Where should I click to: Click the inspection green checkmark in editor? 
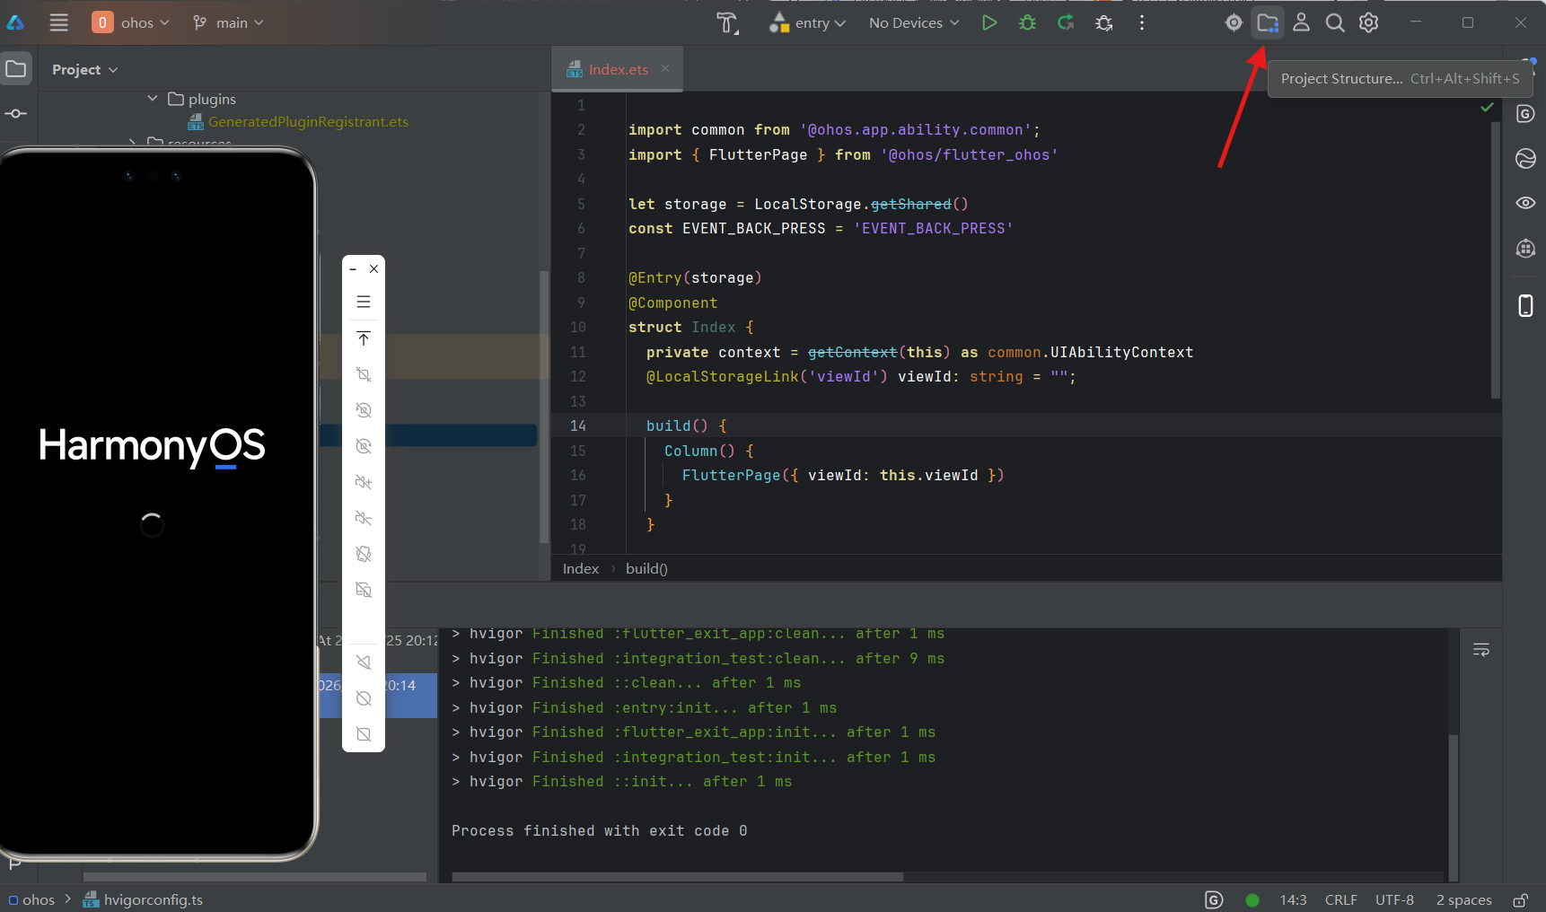(x=1487, y=107)
